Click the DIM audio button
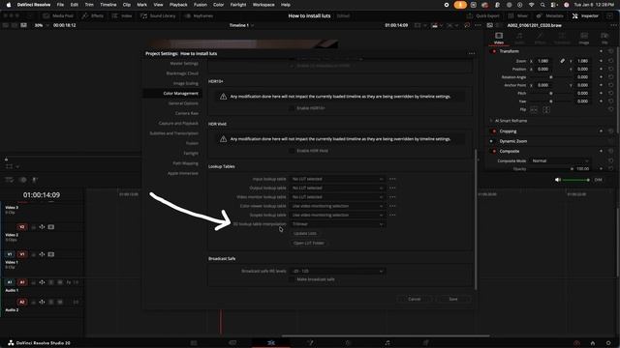Screen dimensions: 620x348 coord(599,180)
